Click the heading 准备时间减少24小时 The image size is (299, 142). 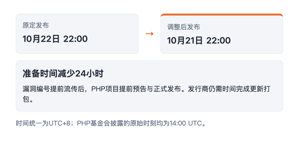click(63, 74)
